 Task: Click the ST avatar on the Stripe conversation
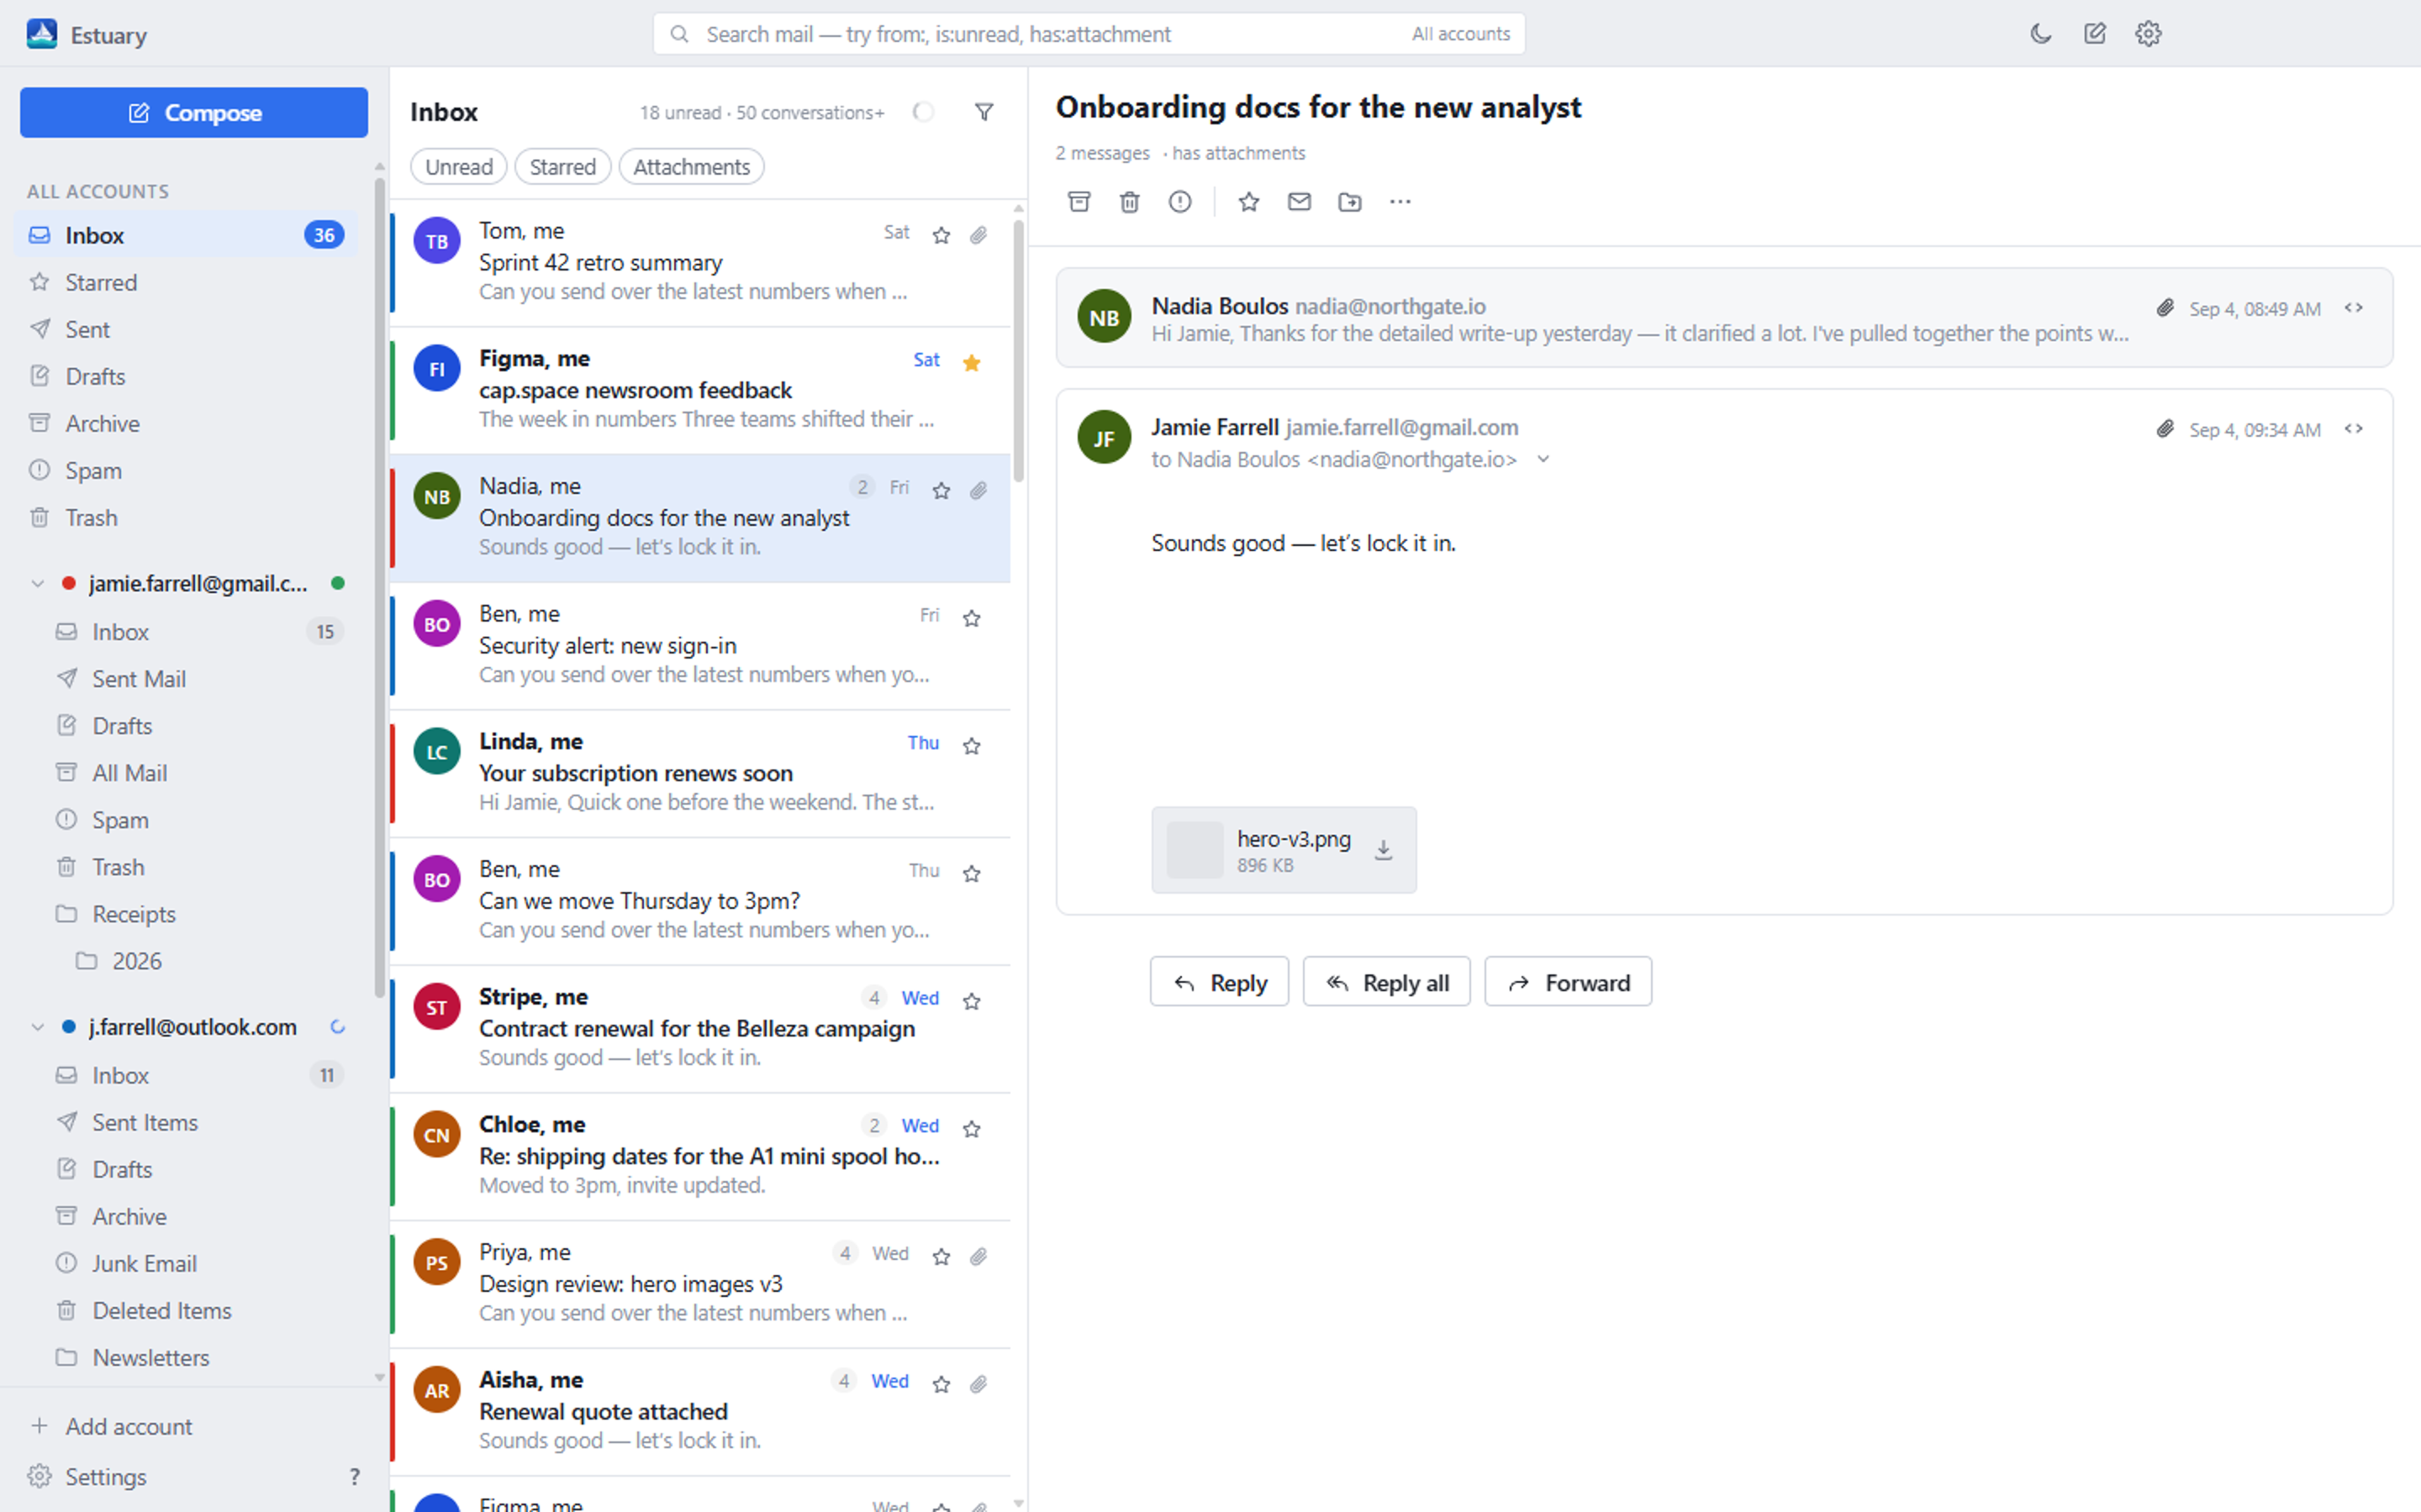(x=437, y=1007)
